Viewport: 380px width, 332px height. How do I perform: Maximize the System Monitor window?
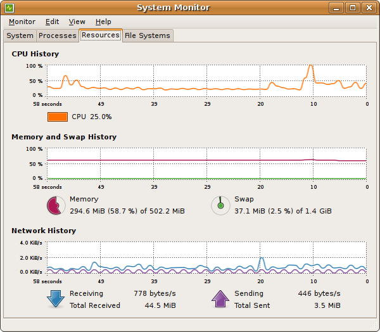[353, 8]
